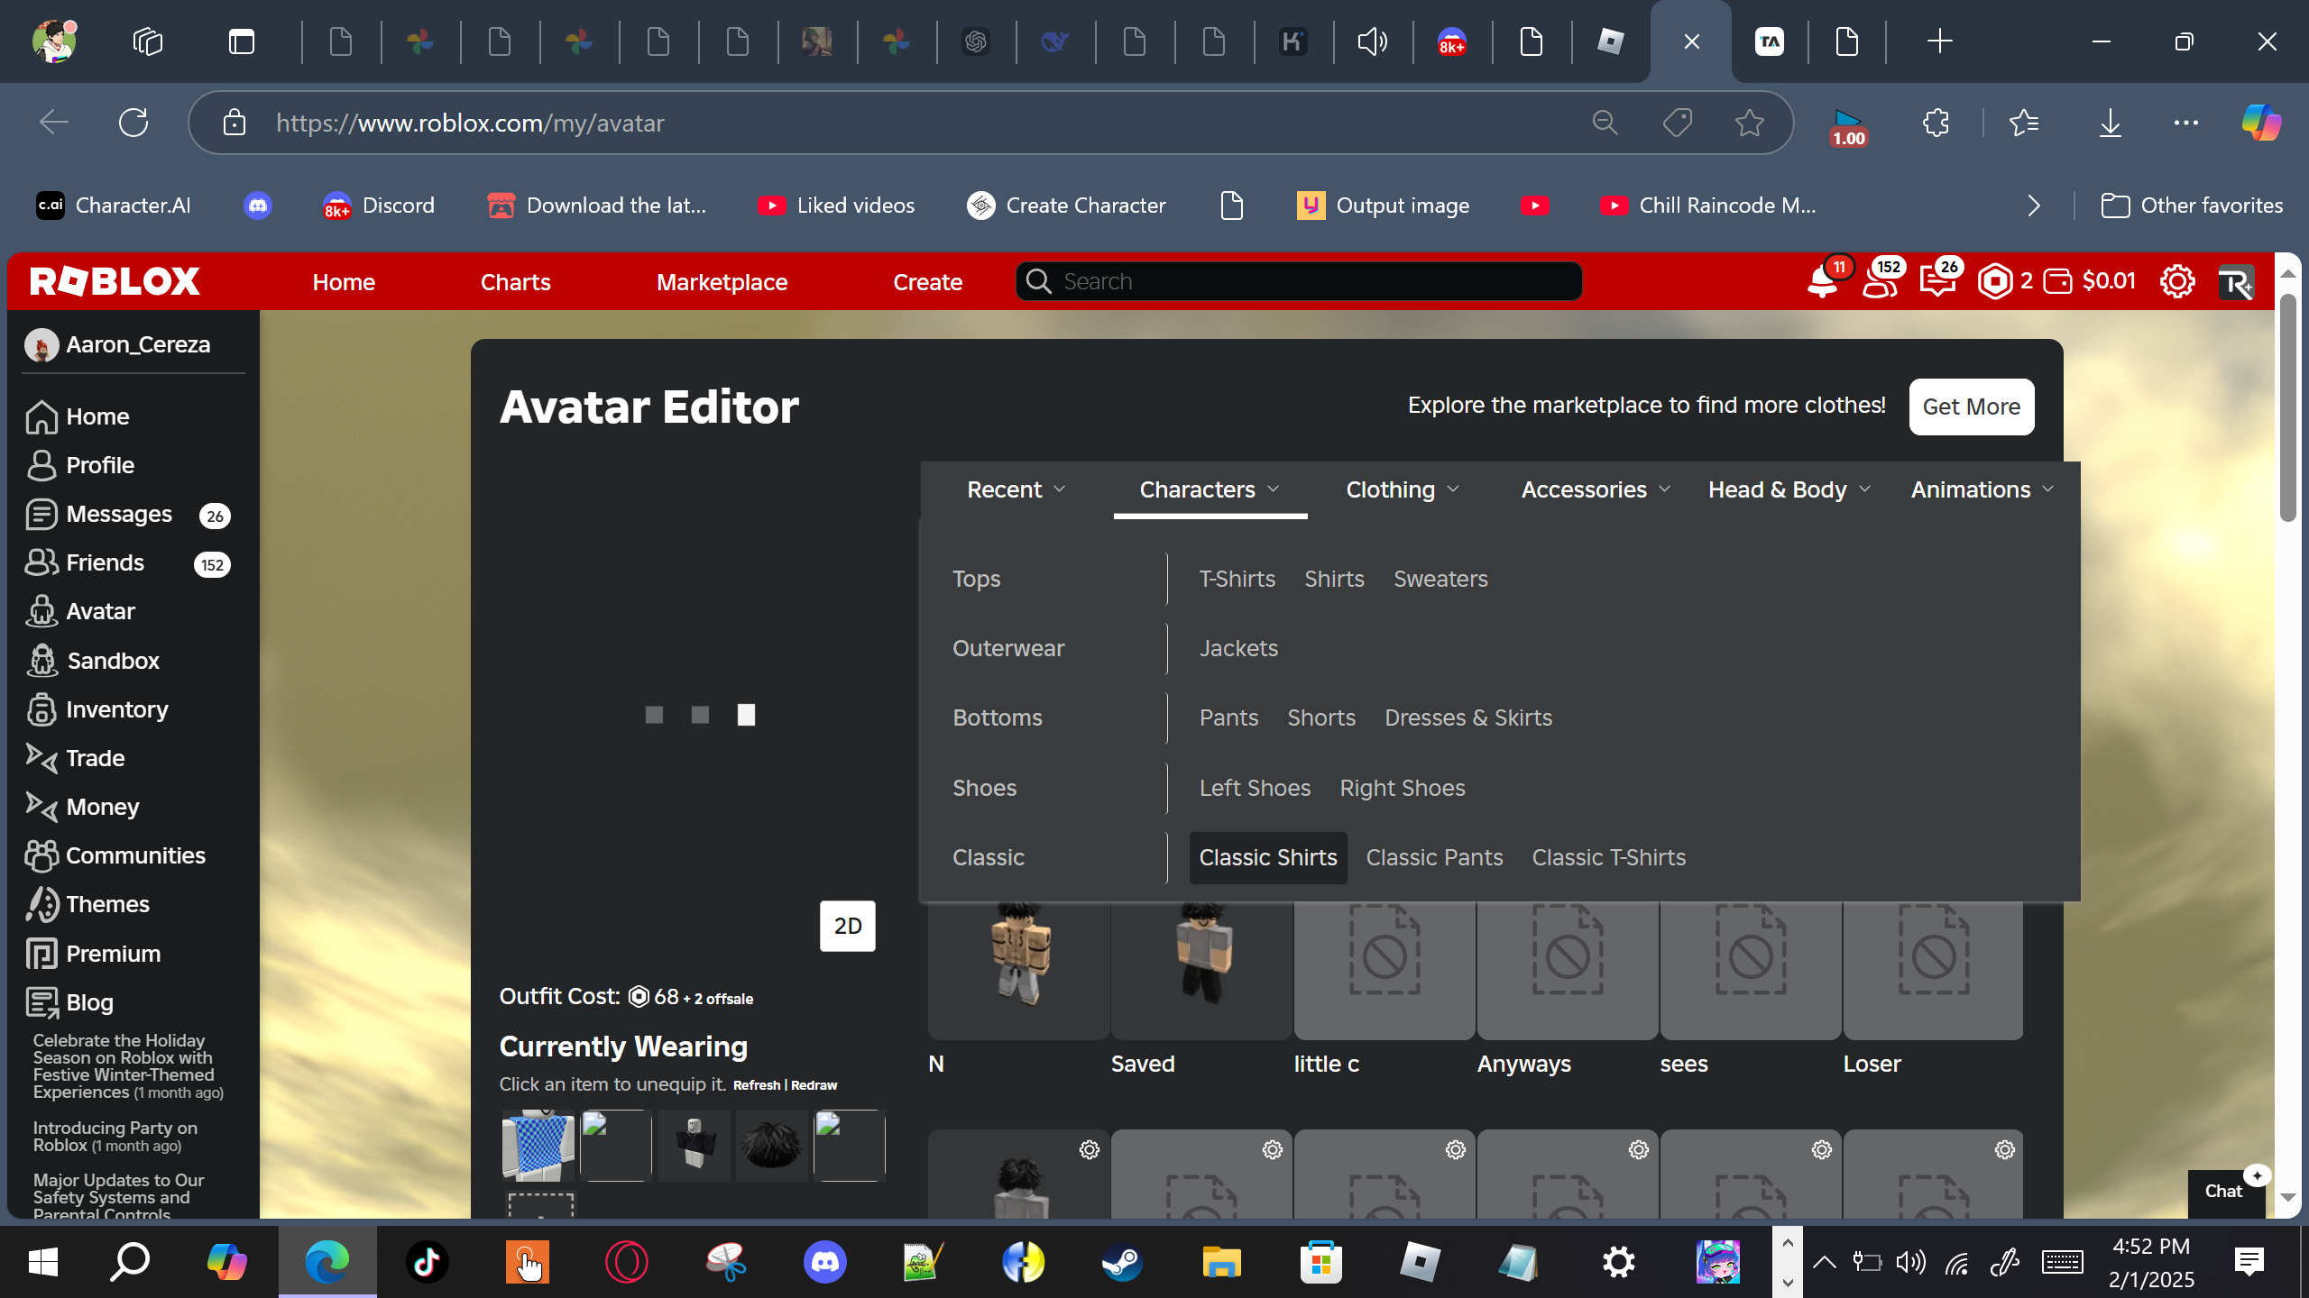Click the Themes sidebar icon
Viewport: 2309px width, 1298px height.
[x=41, y=904]
